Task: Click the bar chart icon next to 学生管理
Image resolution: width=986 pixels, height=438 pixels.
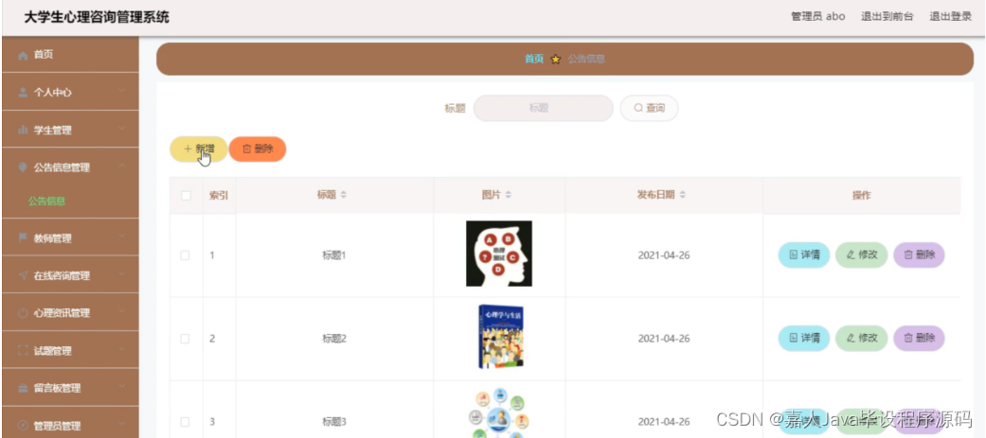Action: pyautogui.click(x=24, y=131)
